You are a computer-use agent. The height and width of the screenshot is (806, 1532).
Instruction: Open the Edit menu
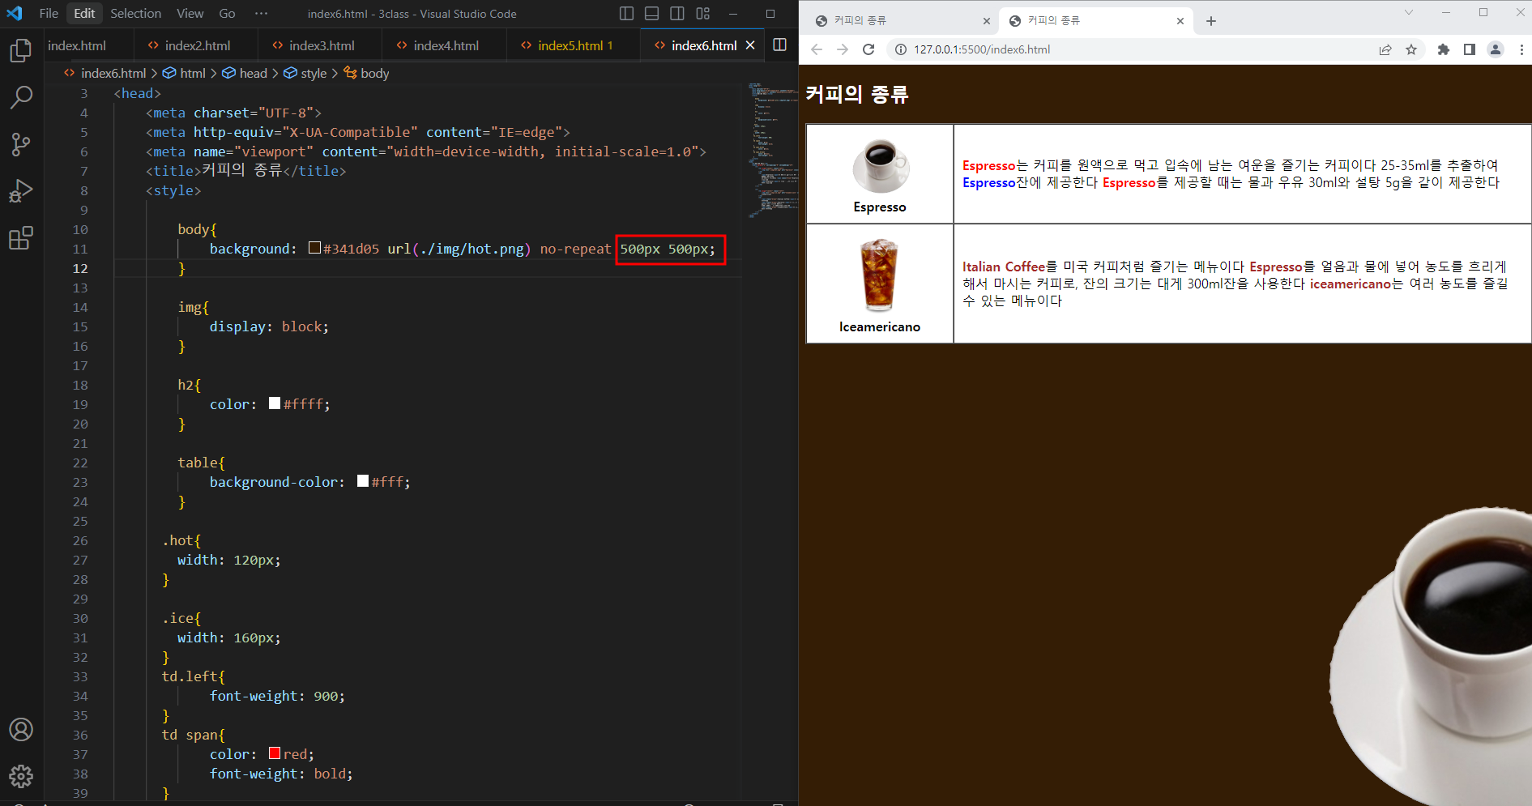pyautogui.click(x=84, y=13)
